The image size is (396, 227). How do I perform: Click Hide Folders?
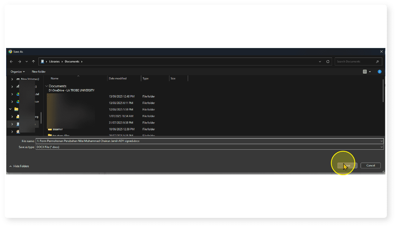coord(19,166)
